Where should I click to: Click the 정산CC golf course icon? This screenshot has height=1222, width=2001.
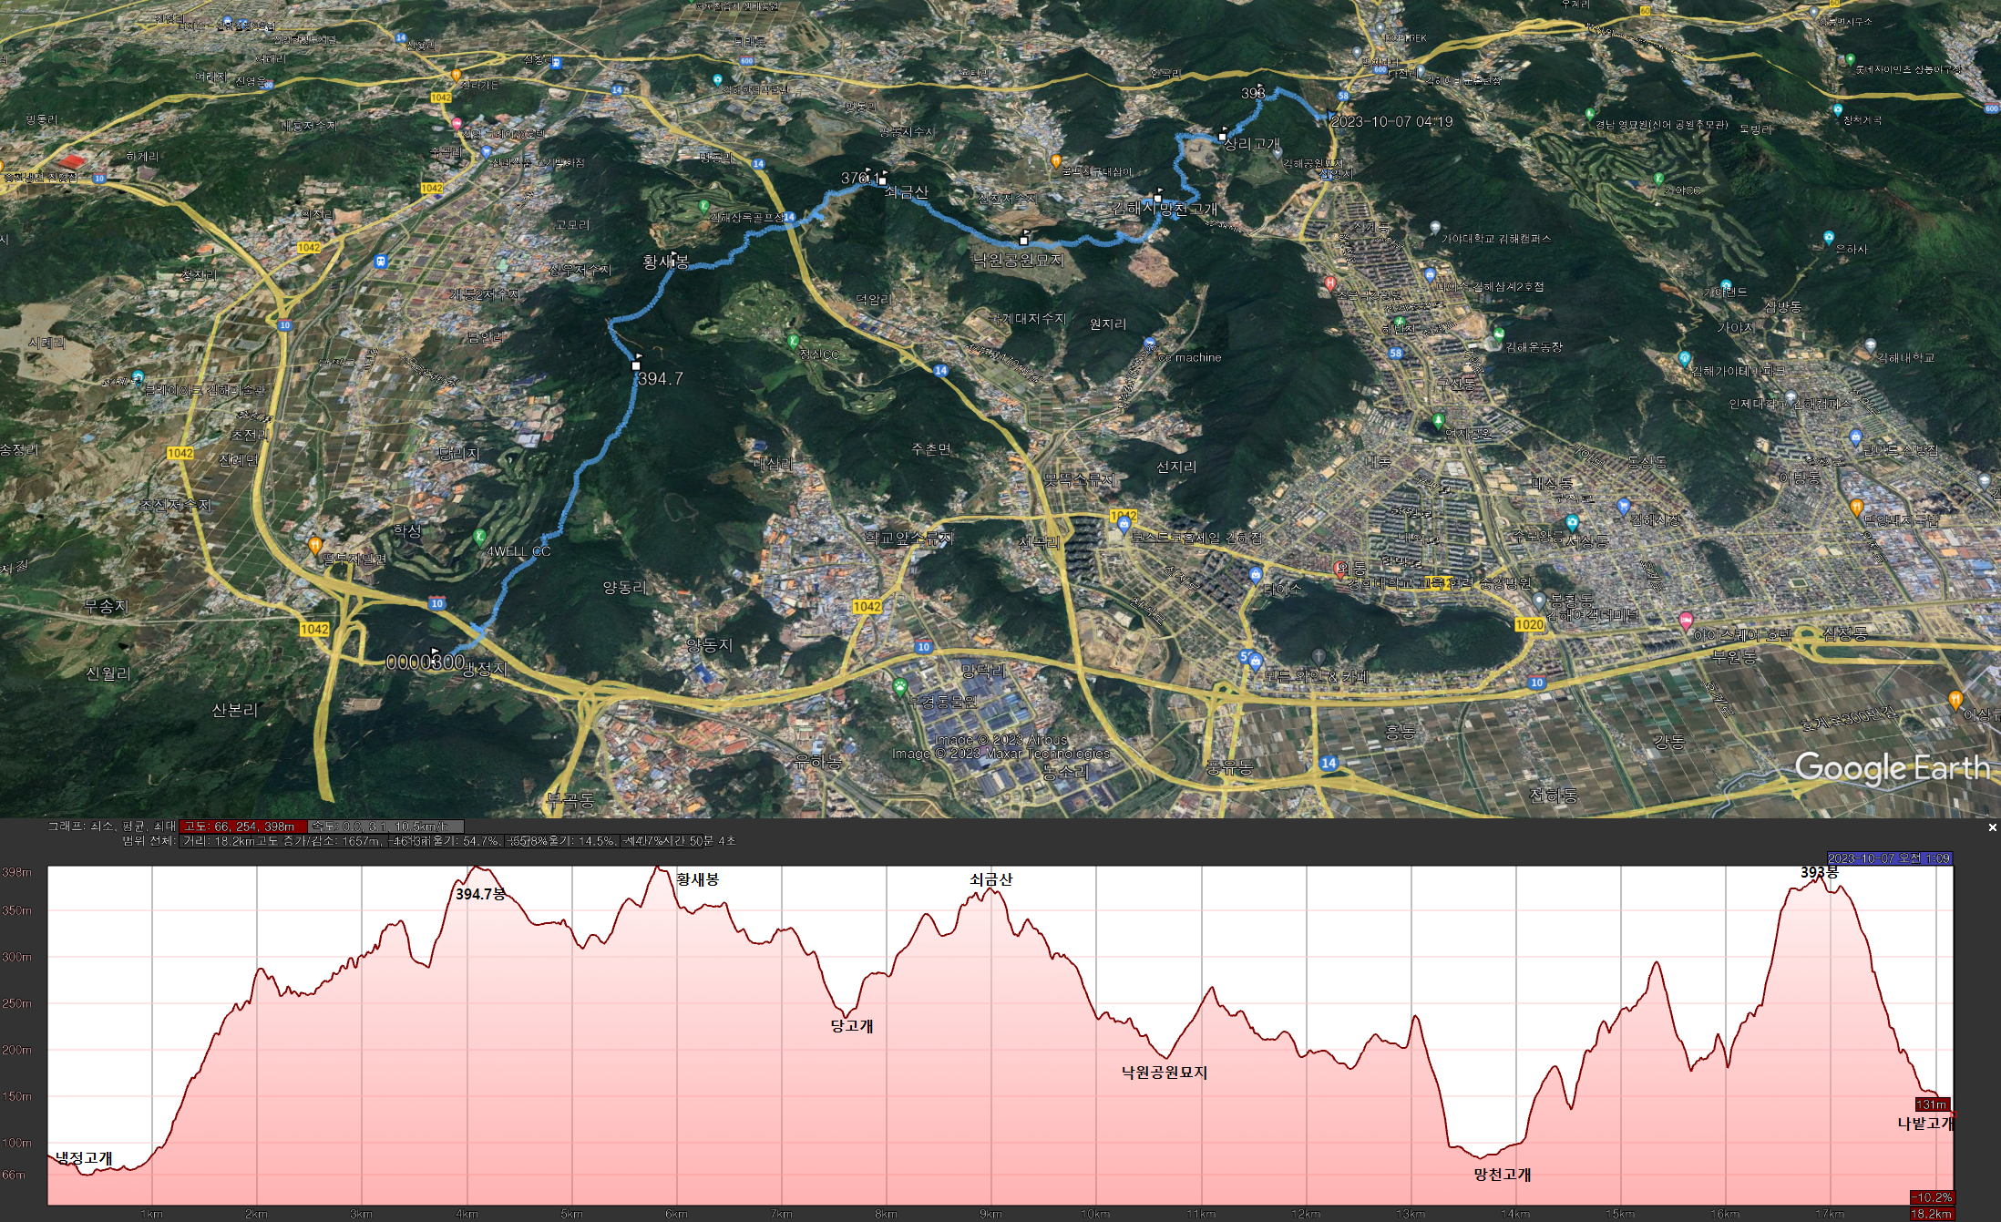tap(792, 341)
